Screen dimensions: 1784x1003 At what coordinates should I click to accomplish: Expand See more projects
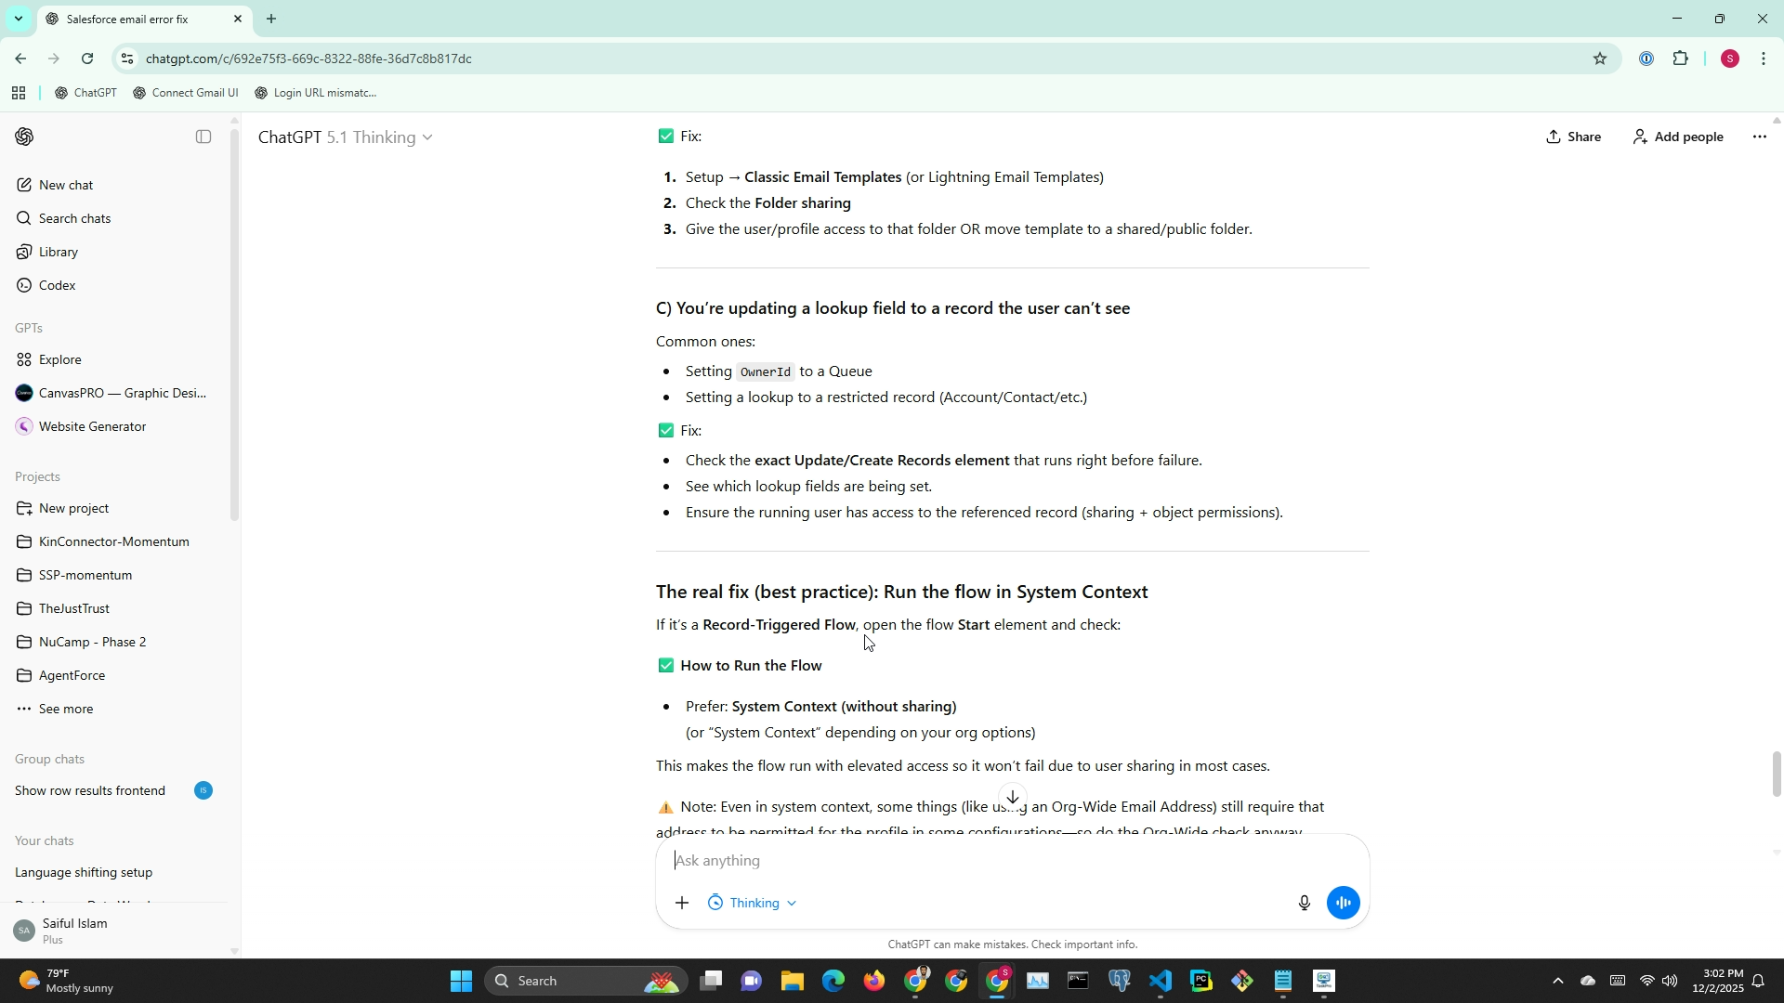(x=65, y=709)
